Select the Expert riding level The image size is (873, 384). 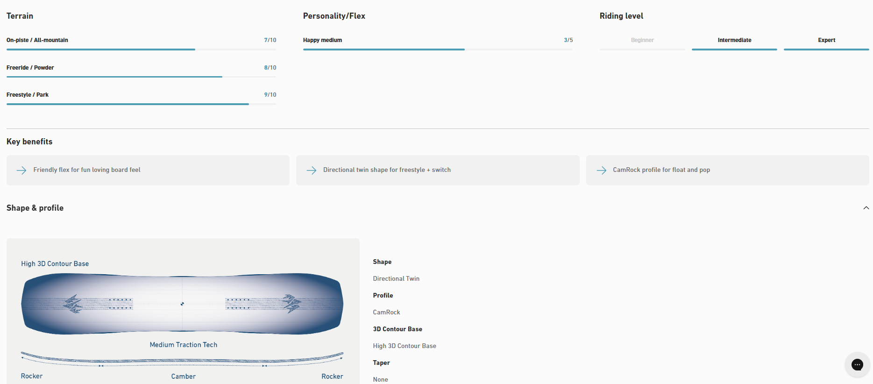826,40
